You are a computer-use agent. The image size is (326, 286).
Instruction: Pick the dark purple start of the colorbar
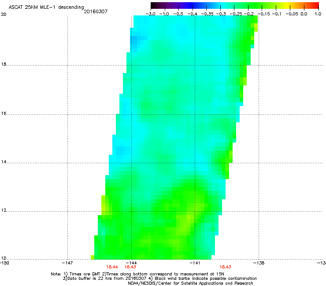(155, 6)
